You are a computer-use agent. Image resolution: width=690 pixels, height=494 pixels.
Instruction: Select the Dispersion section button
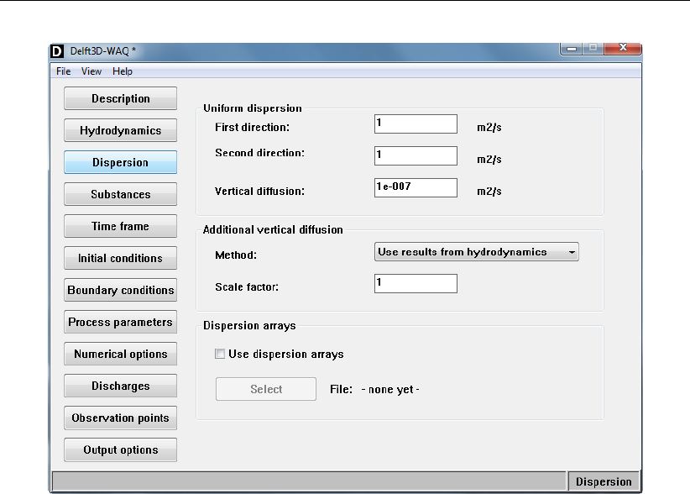[x=121, y=162]
